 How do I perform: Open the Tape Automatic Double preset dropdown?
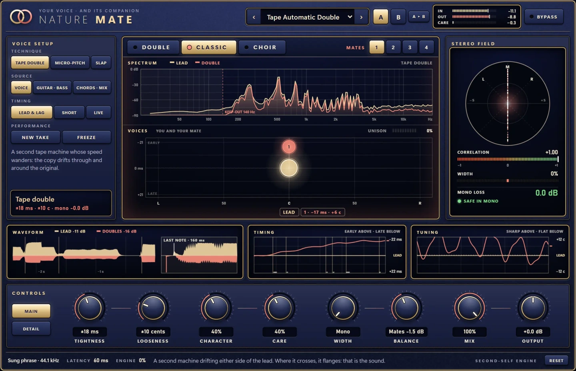[x=307, y=17]
